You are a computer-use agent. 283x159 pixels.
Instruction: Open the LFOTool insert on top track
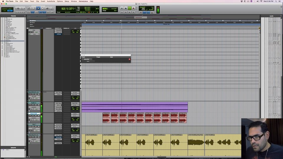pyautogui.click(x=58, y=34)
